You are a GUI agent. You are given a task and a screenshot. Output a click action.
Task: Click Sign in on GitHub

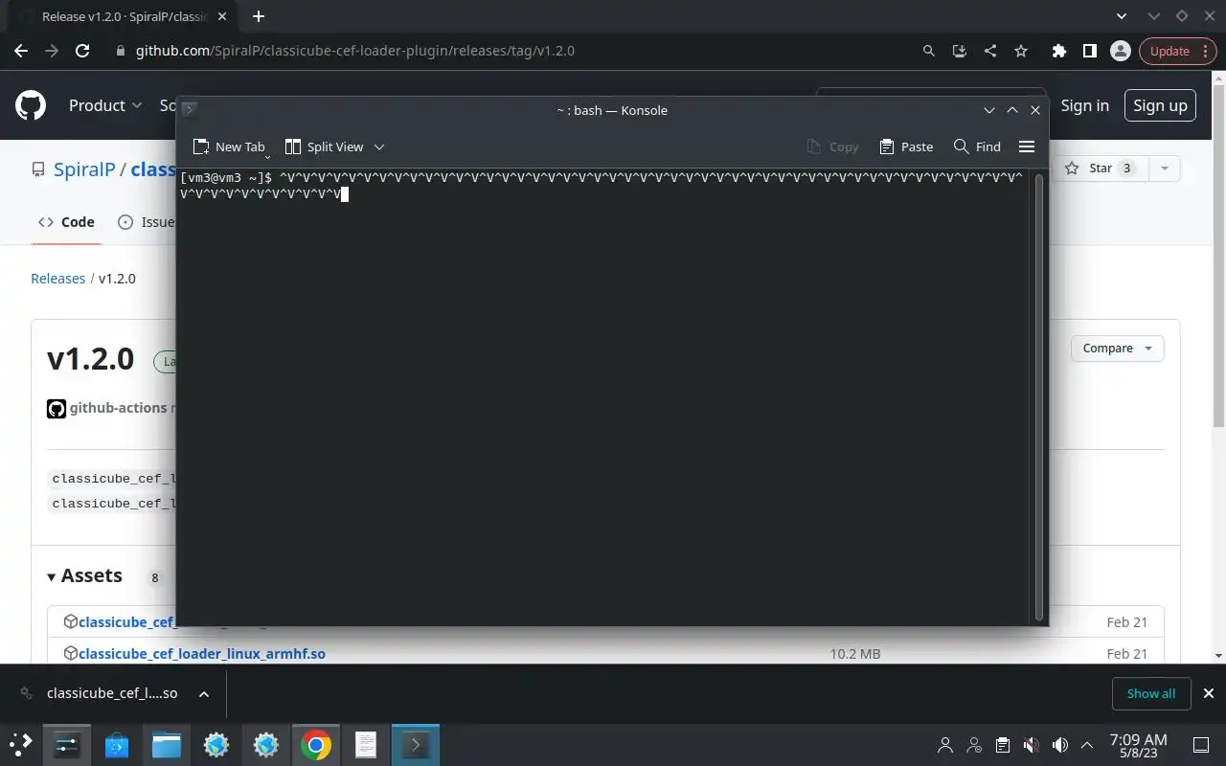(x=1084, y=105)
